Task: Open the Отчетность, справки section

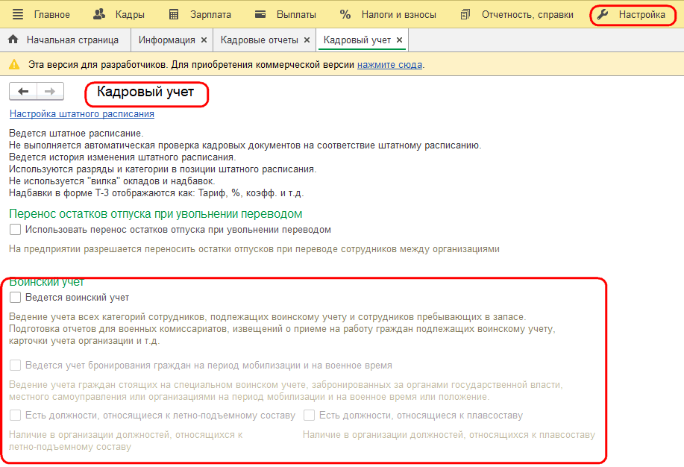Action: [x=527, y=15]
